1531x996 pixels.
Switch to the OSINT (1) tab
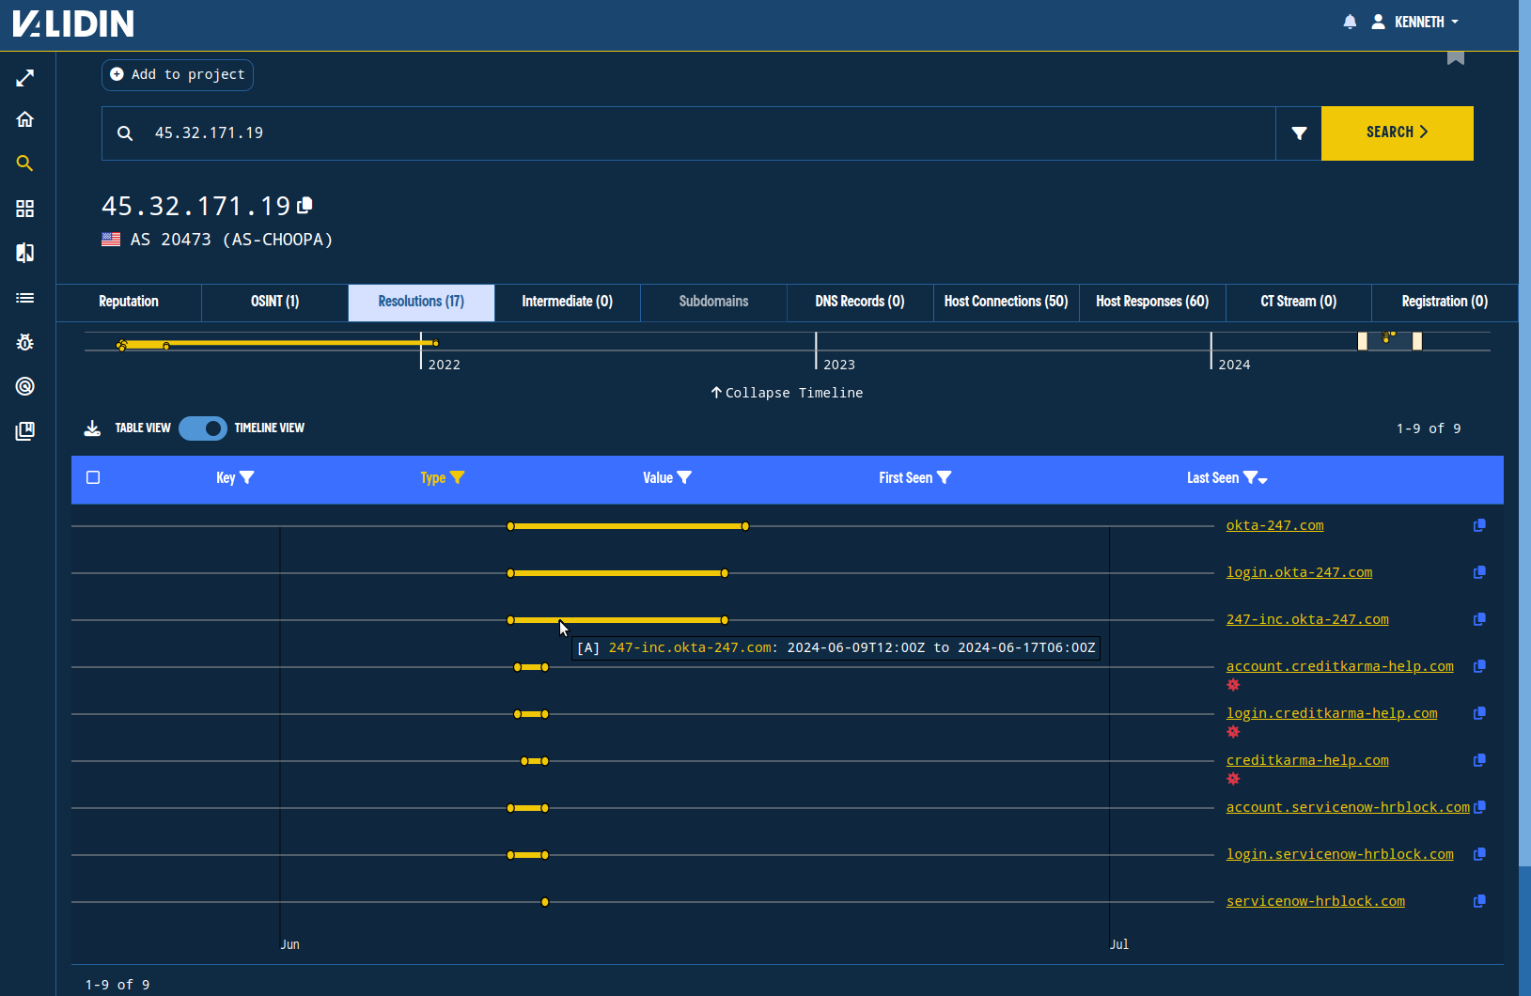(x=274, y=302)
